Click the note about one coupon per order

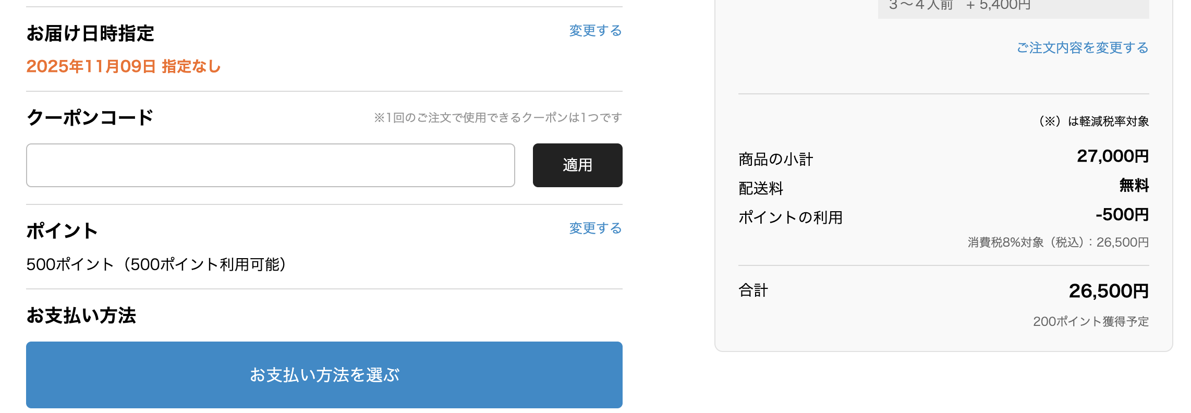[497, 118]
